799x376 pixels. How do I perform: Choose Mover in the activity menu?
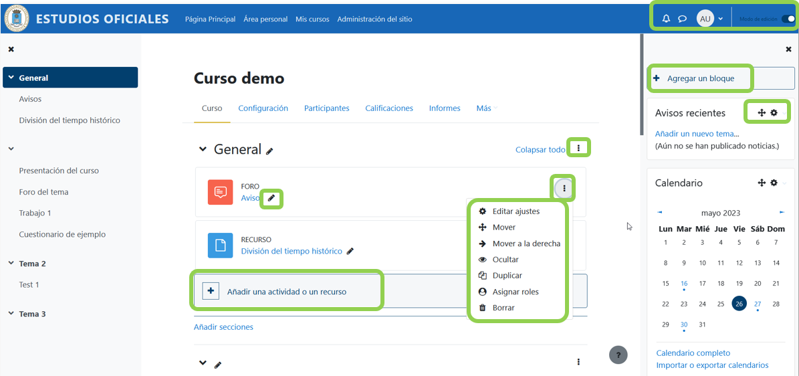503,227
